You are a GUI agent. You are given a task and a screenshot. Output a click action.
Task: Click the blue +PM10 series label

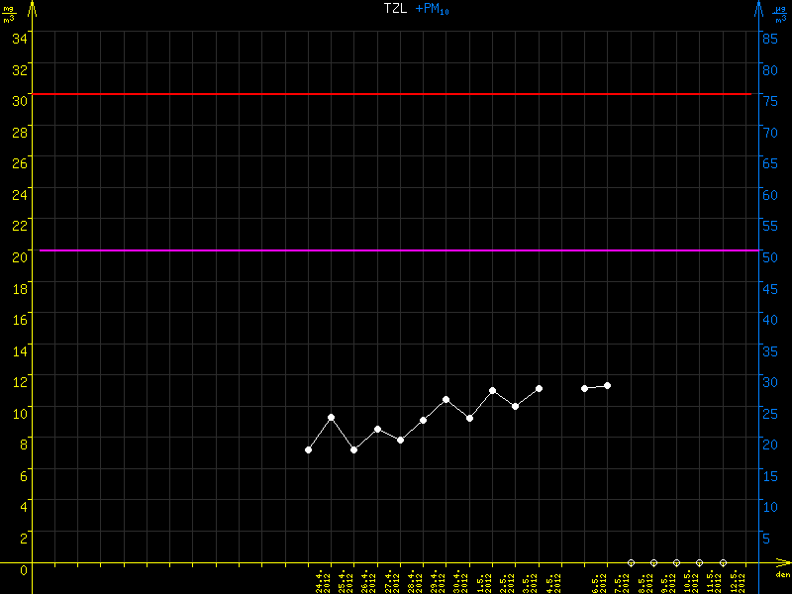point(433,8)
